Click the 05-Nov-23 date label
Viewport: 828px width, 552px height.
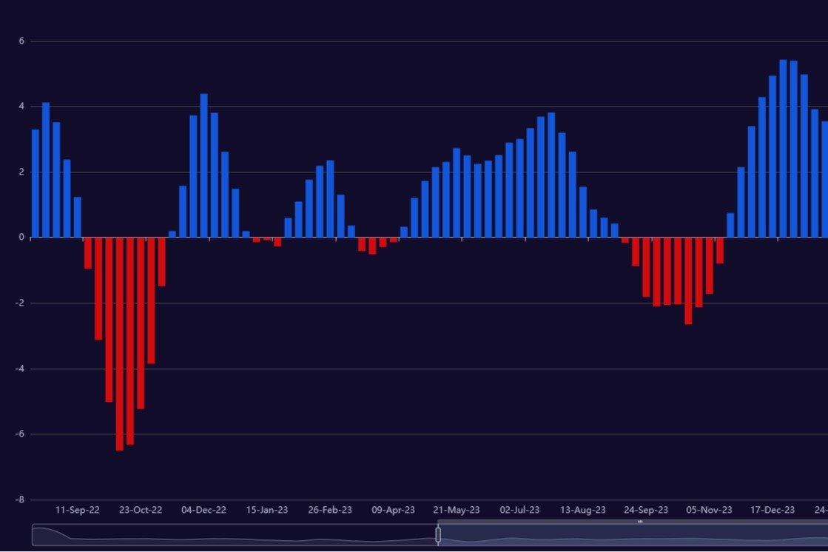click(x=709, y=511)
